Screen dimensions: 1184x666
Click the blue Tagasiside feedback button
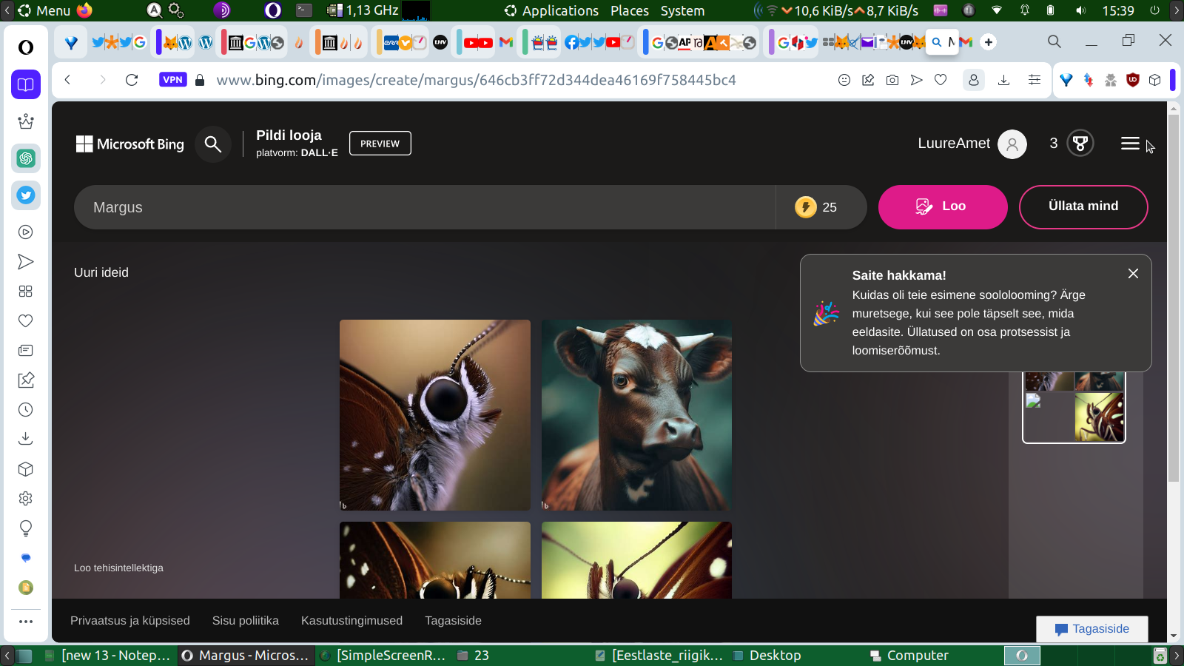pyautogui.click(x=1092, y=629)
